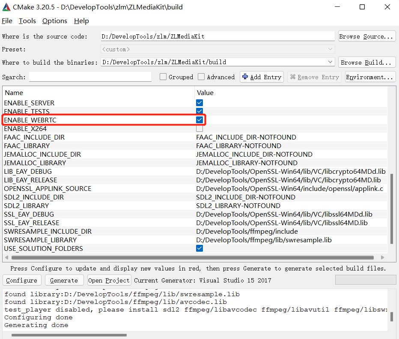The width and height of the screenshot is (399, 339).
Task: Click the swresample.lib value in cache table
Action: coord(264,240)
